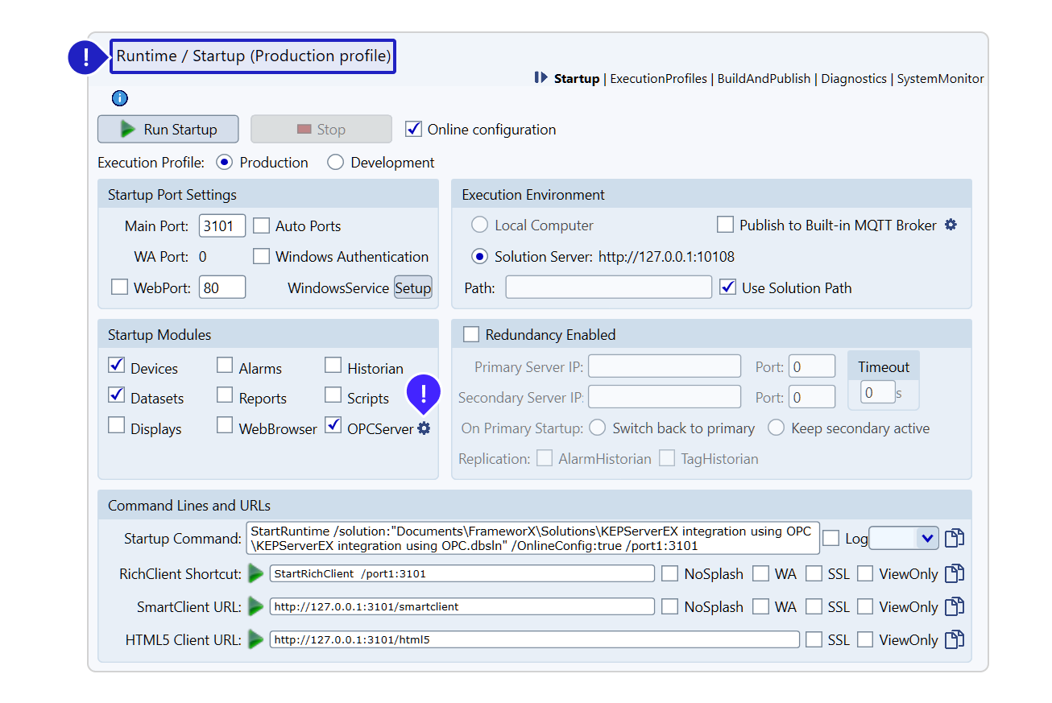The width and height of the screenshot is (1052, 703).
Task: Enable ViewOnly for RichClient Shortcut
Action: [x=865, y=573]
